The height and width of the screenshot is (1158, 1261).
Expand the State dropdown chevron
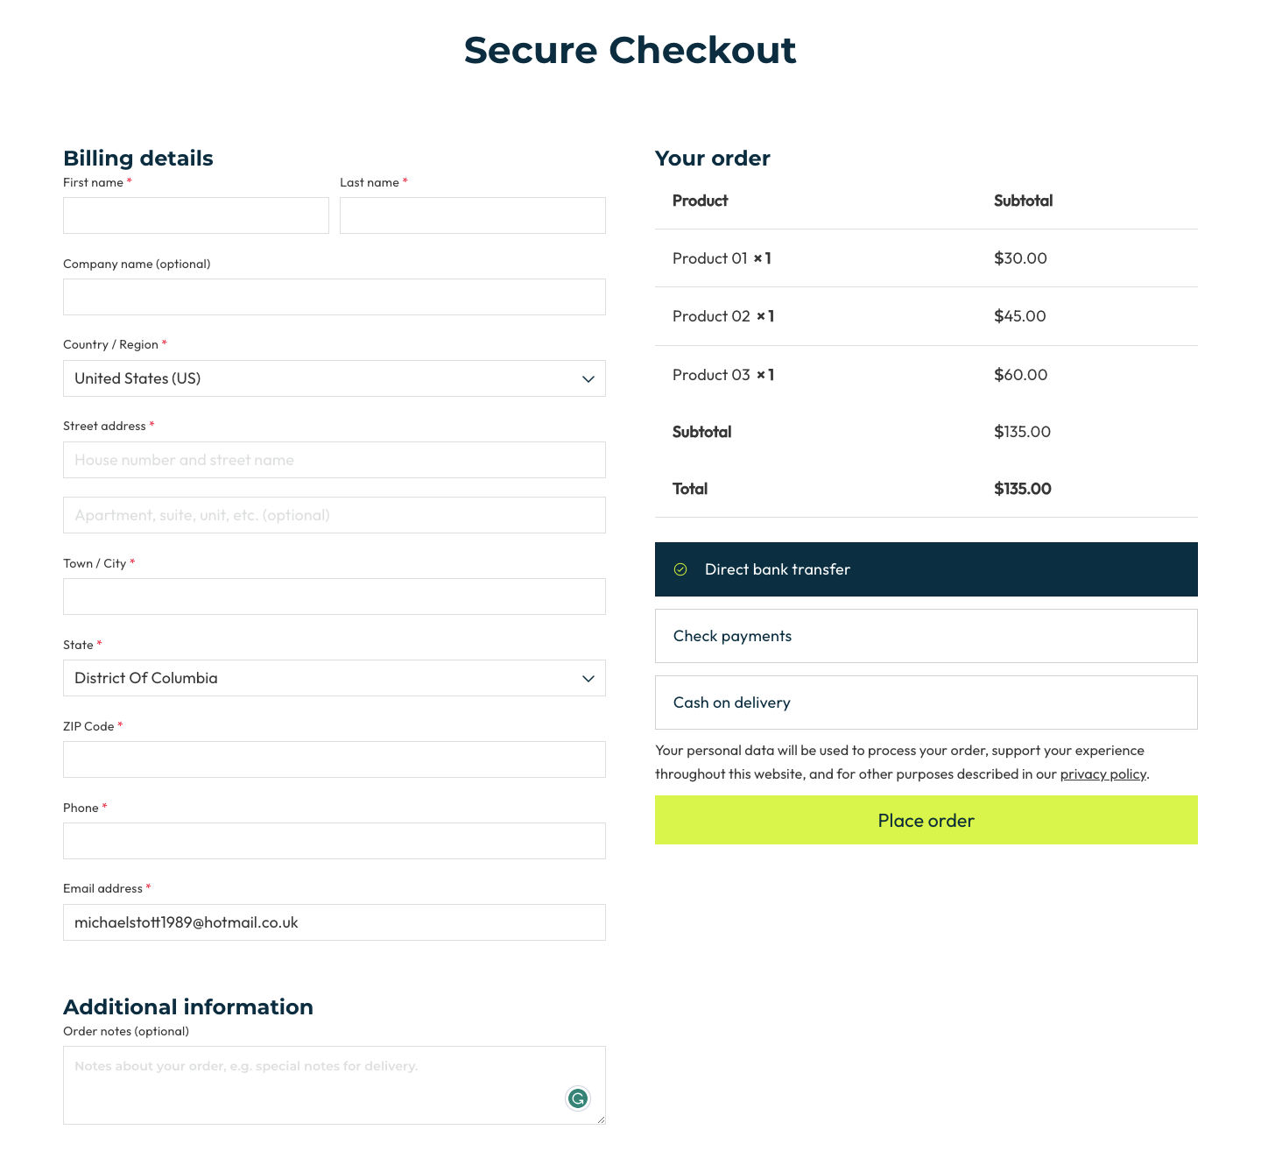point(588,679)
